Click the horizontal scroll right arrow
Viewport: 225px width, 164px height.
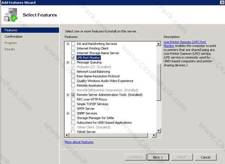154,135
